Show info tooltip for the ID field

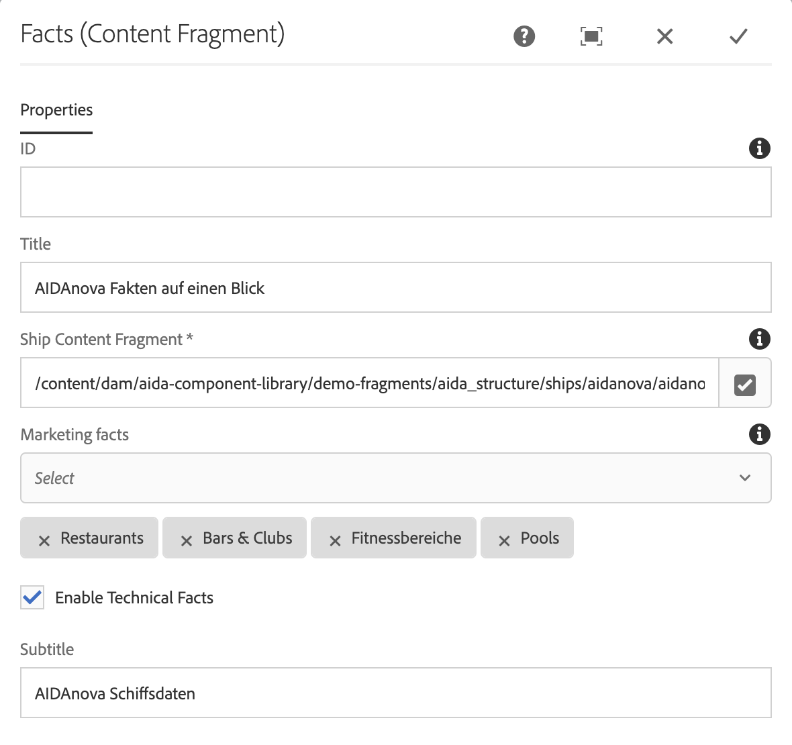(x=759, y=148)
